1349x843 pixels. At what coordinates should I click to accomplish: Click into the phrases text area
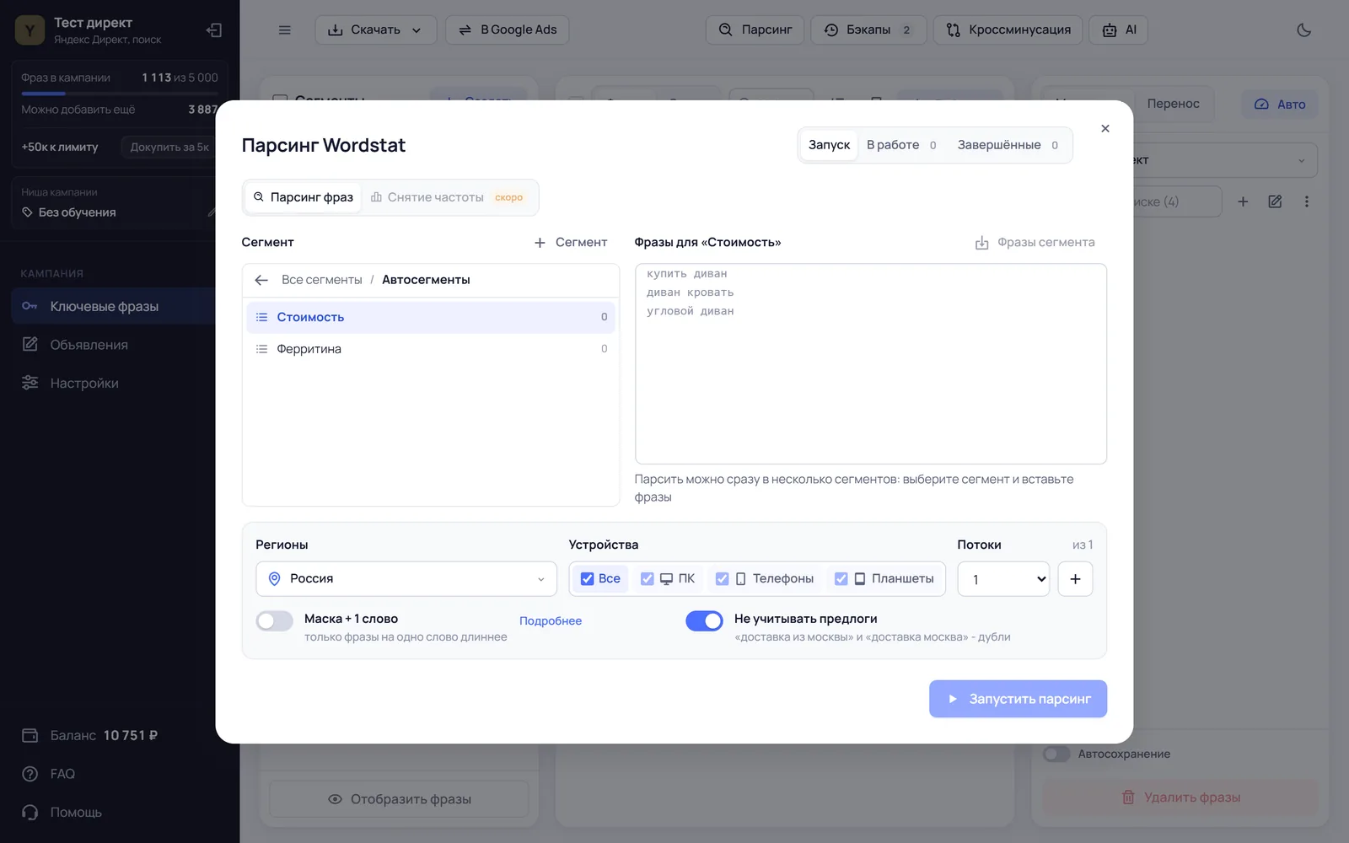(870, 364)
